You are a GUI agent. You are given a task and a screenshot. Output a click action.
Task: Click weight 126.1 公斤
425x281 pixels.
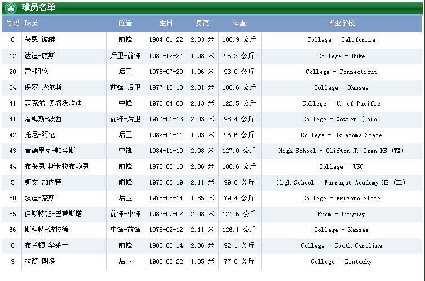tap(239, 230)
